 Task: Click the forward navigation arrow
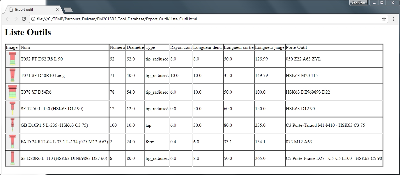[16, 19]
